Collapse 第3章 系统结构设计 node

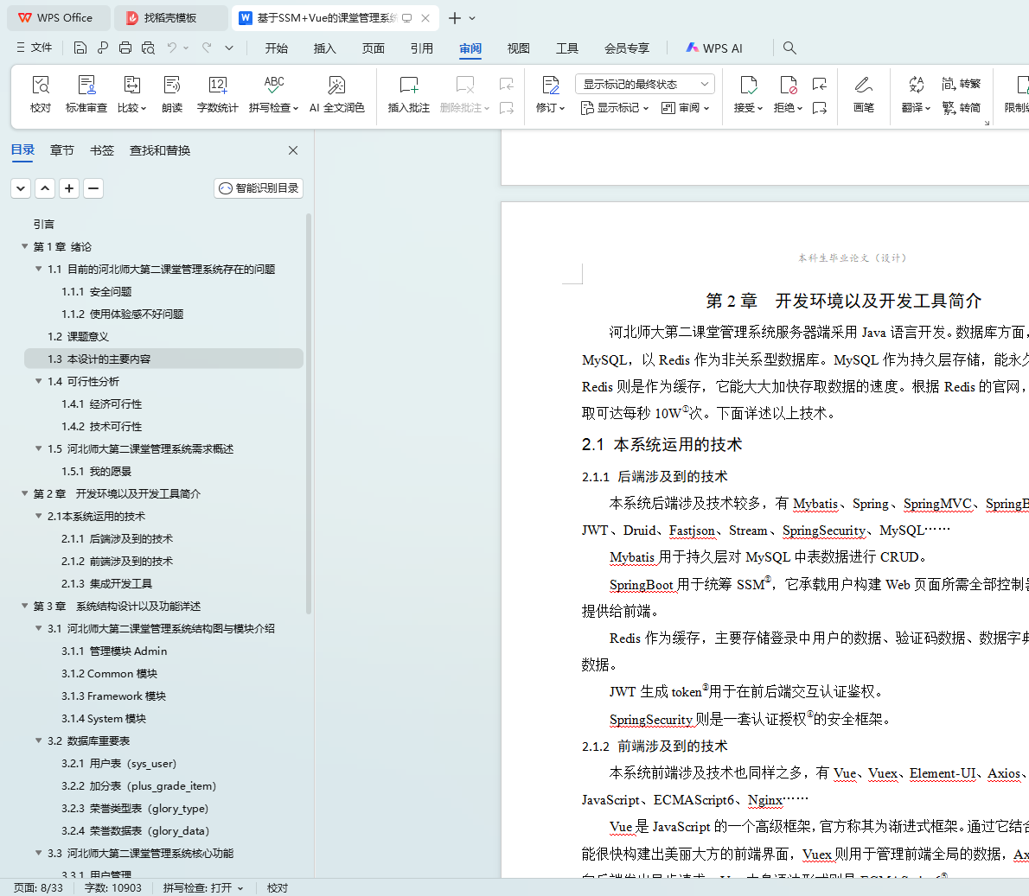click(24, 606)
